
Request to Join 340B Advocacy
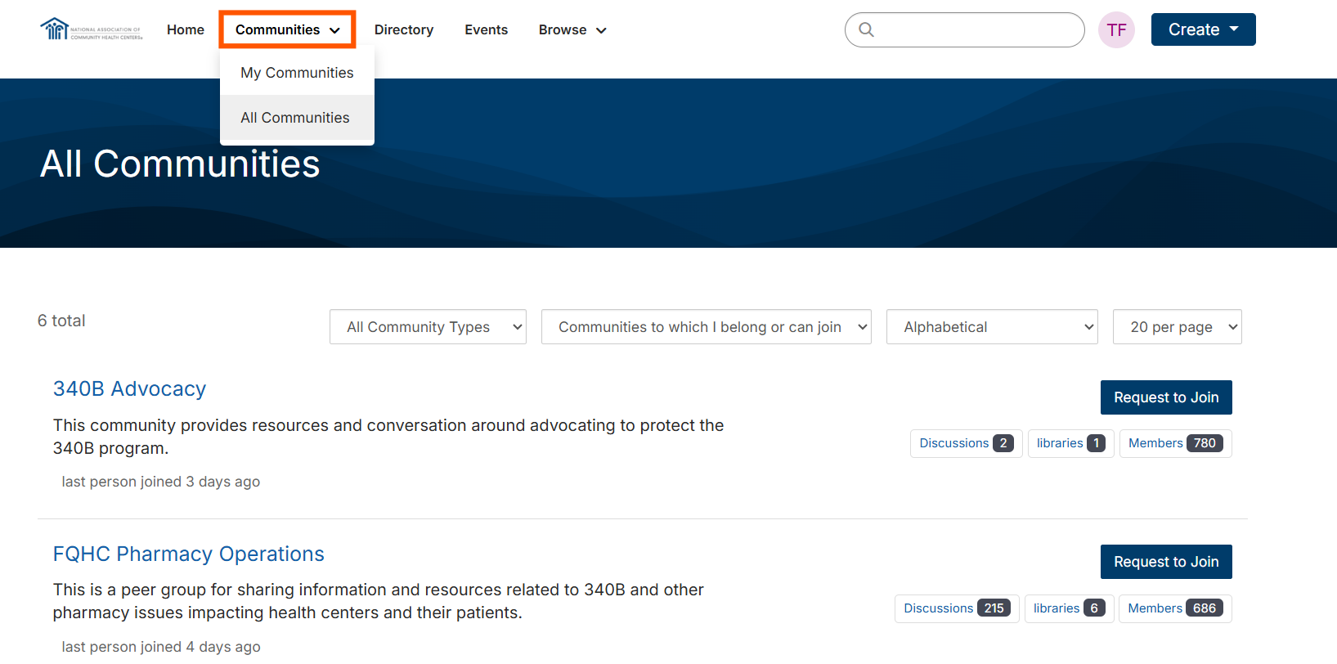[x=1166, y=397]
